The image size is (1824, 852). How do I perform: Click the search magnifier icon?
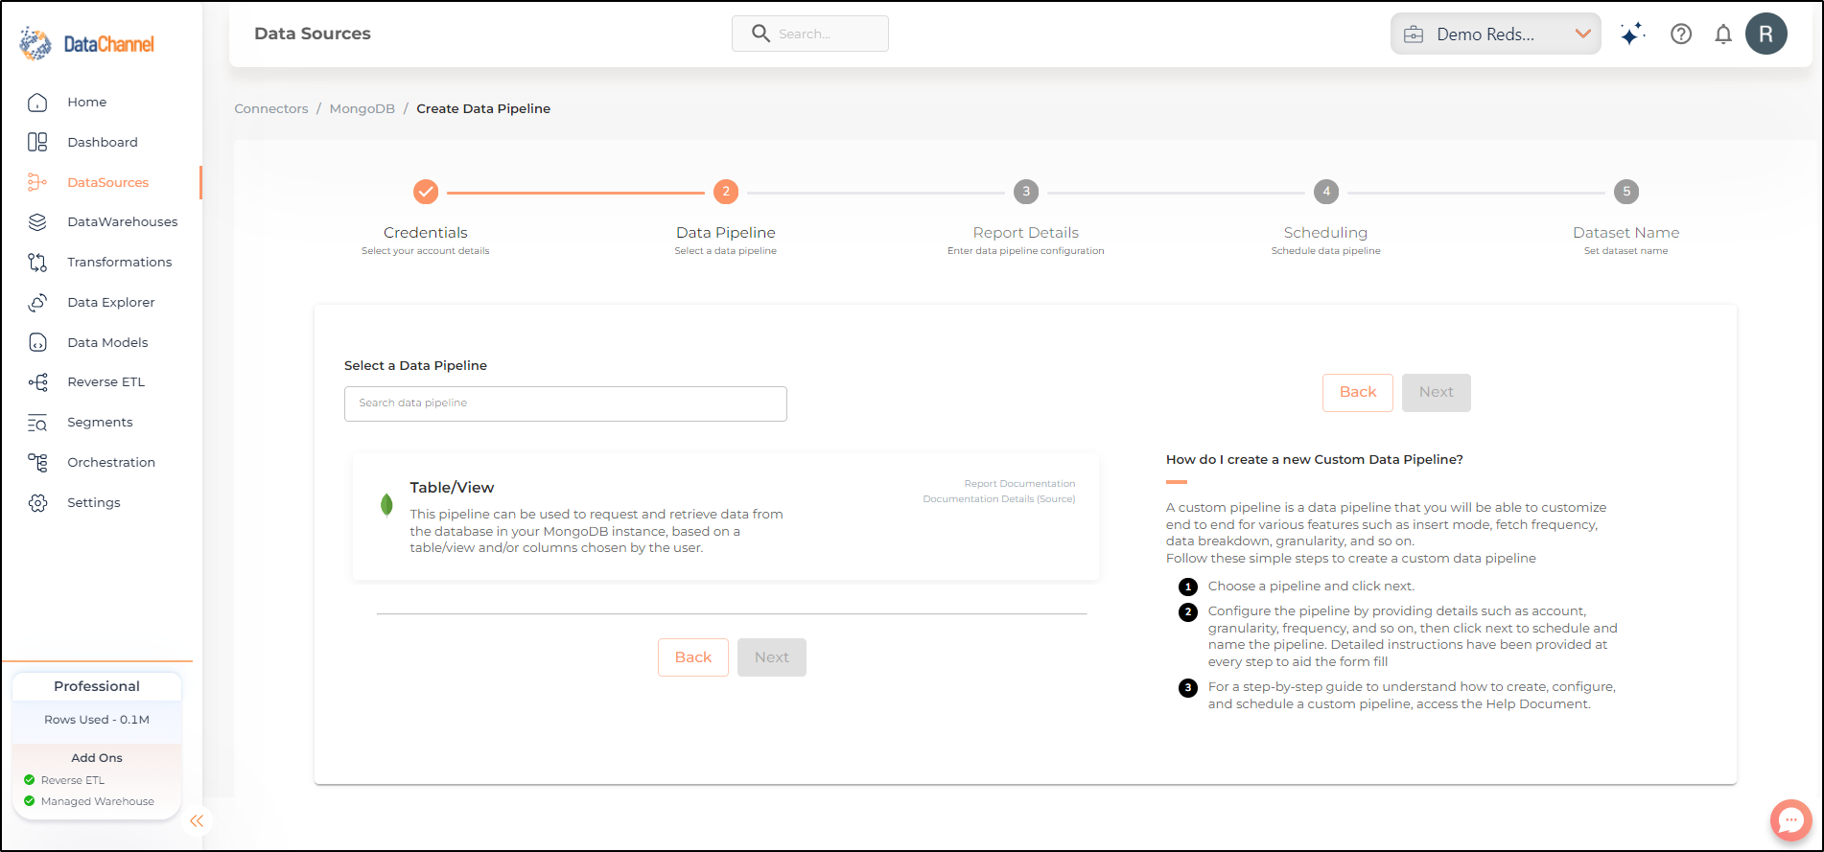760,34
